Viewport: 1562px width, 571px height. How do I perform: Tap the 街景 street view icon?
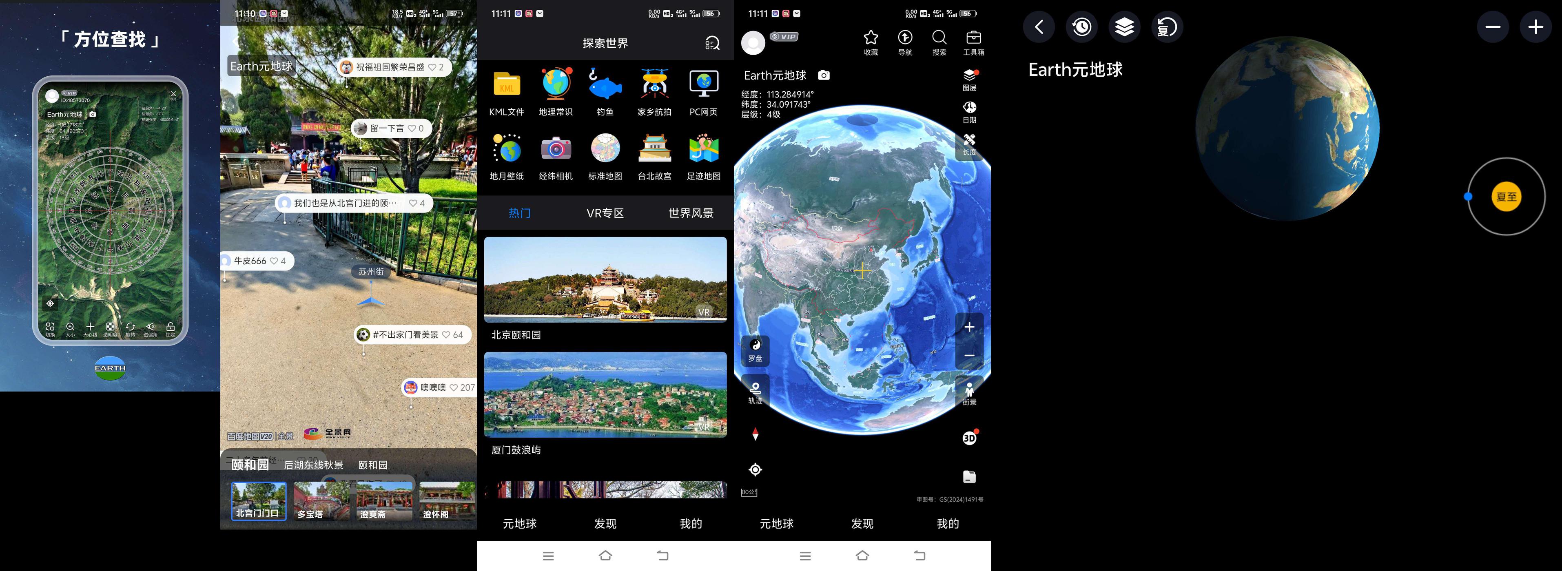point(969,393)
